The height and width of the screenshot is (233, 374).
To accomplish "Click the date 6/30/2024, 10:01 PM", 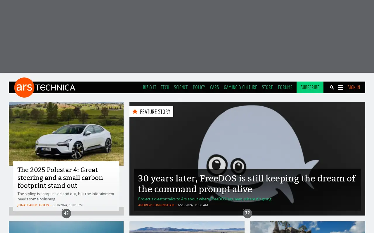I will [x=67, y=205].
